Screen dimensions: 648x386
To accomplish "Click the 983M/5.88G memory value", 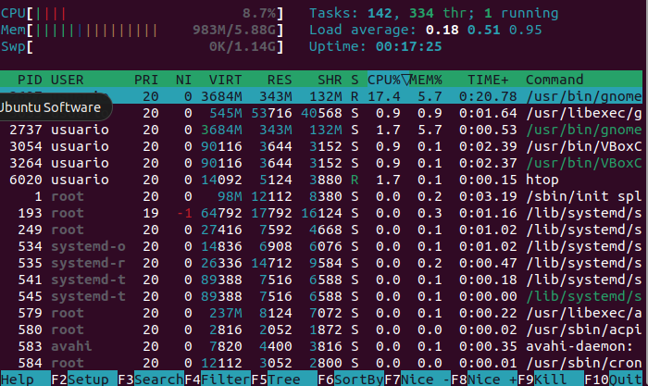I will point(234,30).
